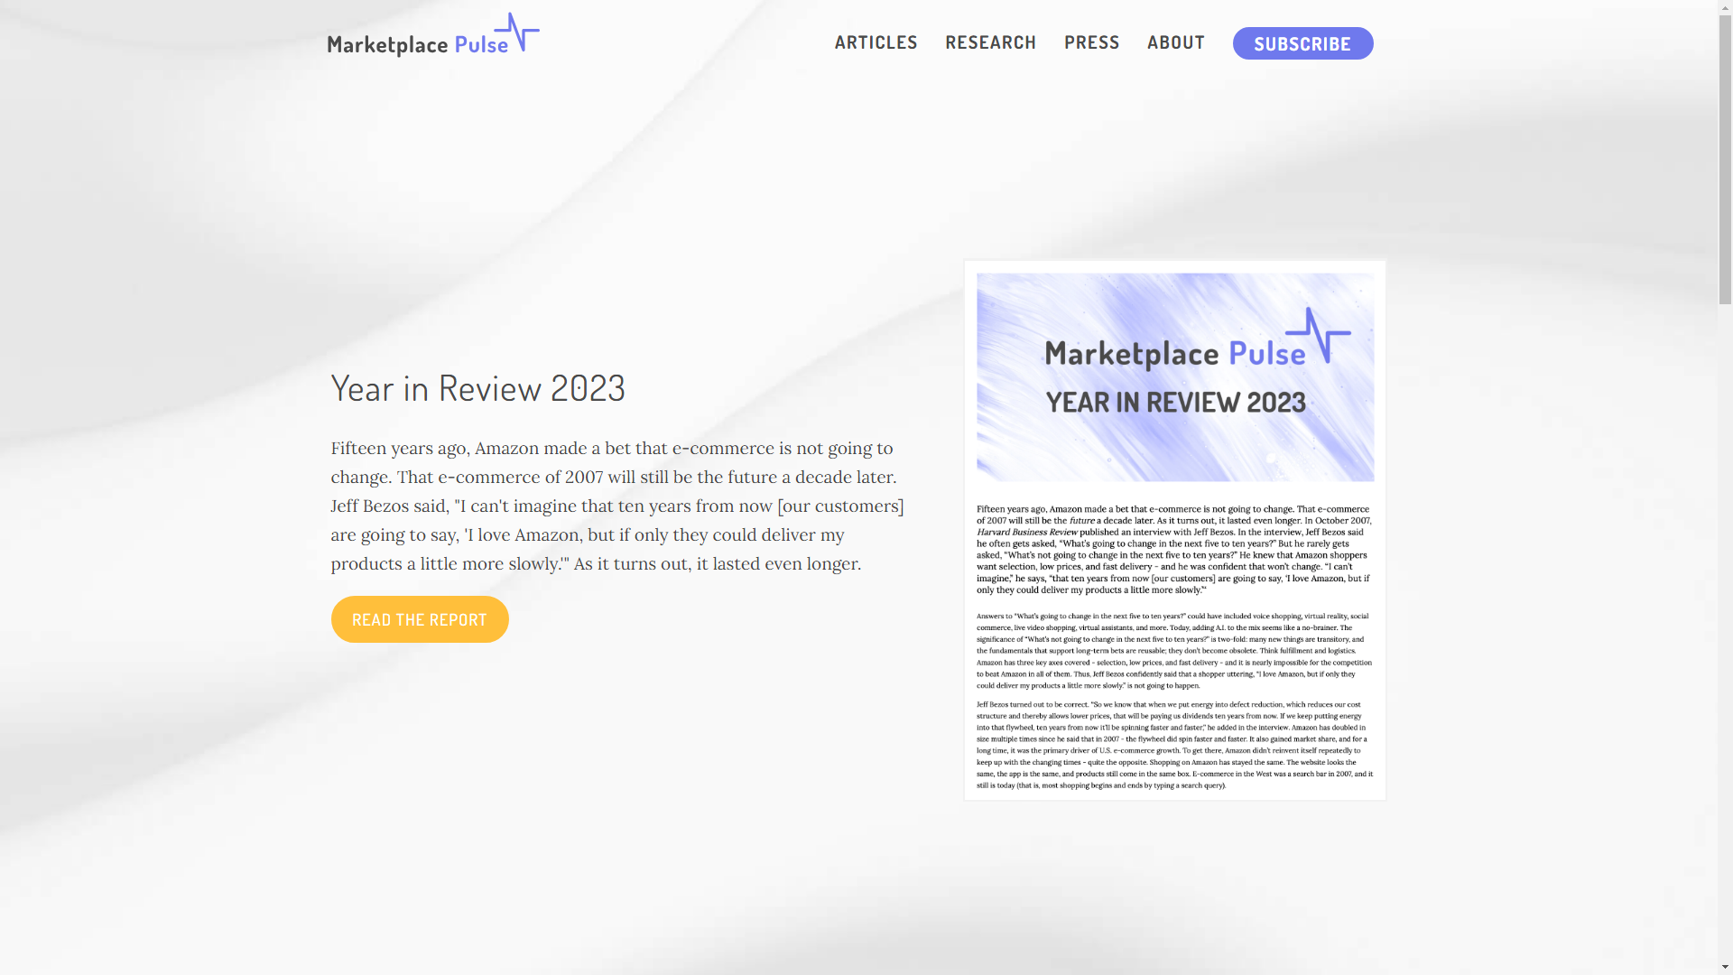
Task: Navigate to the ABOUT page
Action: [x=1175, y=42]
